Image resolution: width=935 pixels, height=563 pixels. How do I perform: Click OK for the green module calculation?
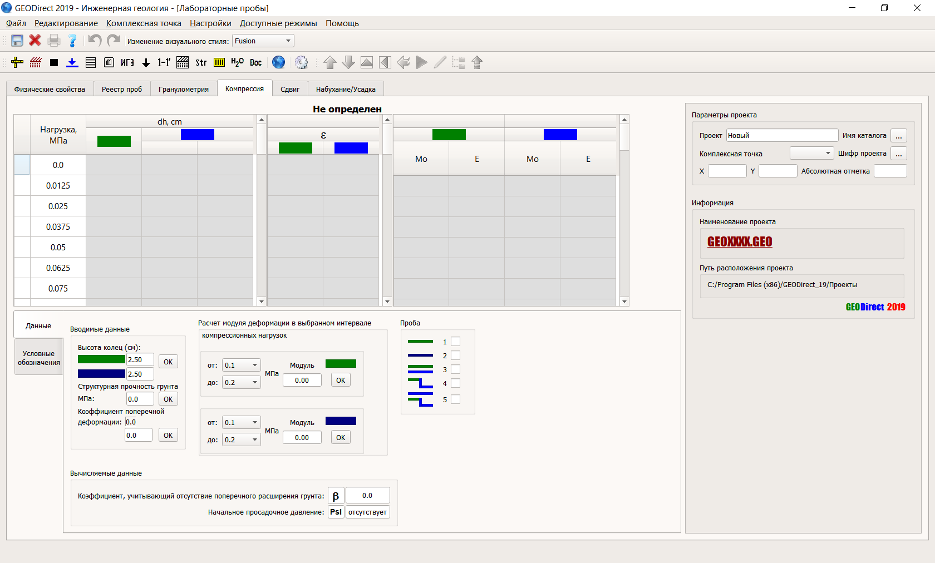341,380
